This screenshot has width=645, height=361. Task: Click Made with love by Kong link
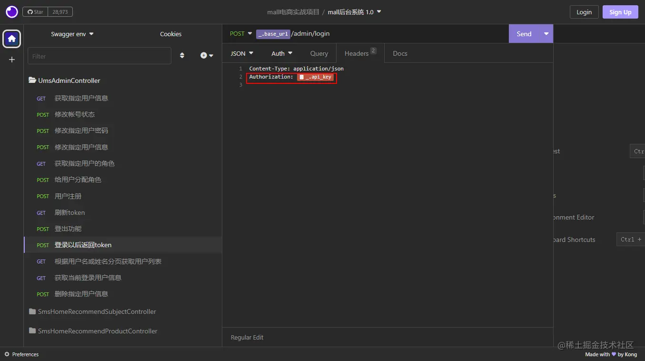coord(611,354)
